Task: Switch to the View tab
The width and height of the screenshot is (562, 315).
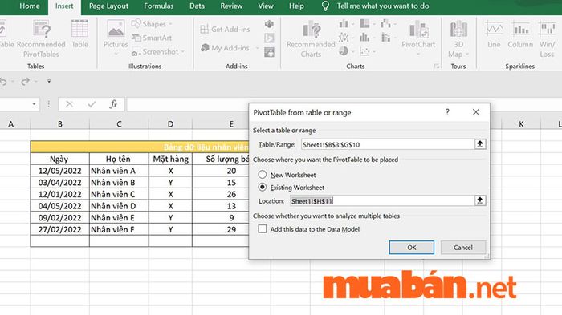Action: (266, 6)
